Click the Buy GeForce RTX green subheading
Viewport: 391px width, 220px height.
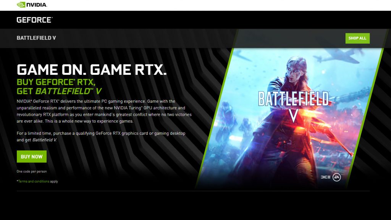(x=56, y=82)
